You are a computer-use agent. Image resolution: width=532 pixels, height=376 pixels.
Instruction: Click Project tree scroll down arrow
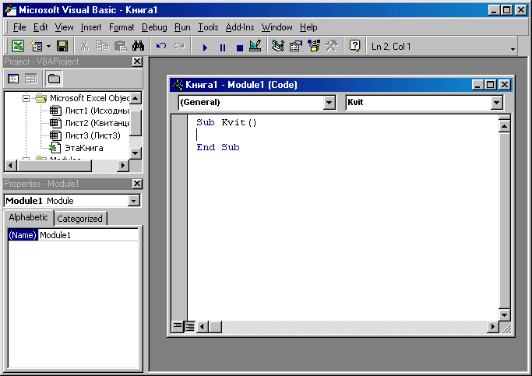[x=136, y=153]
